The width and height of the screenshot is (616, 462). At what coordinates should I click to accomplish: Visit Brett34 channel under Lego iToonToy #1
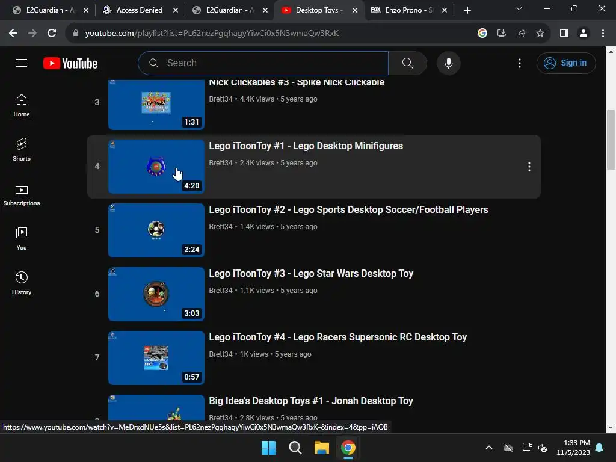tap(221, 162)
